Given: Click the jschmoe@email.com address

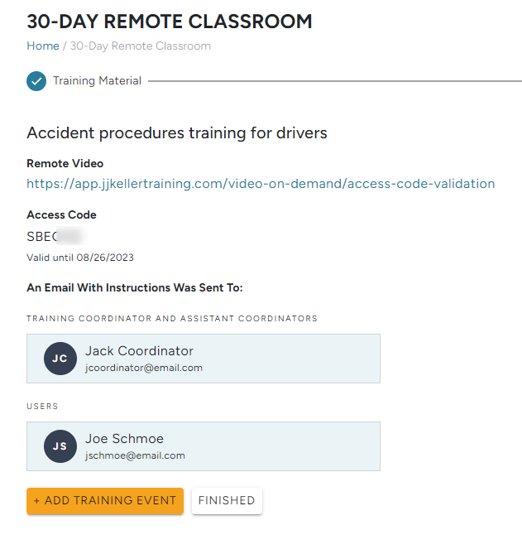Looking at the screenshot, I should click(x=135, y=455).
